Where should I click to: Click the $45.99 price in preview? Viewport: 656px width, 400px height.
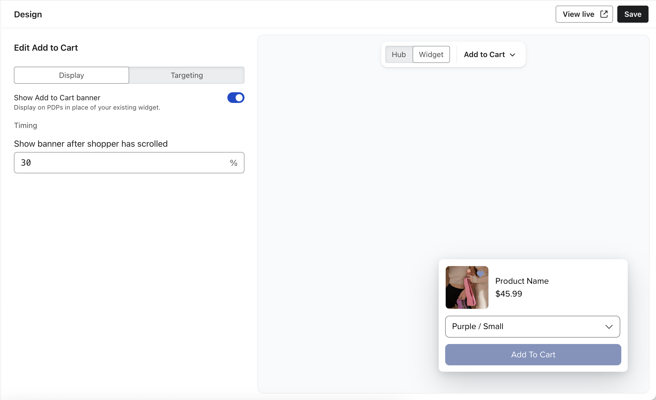(x=508, y=294)
